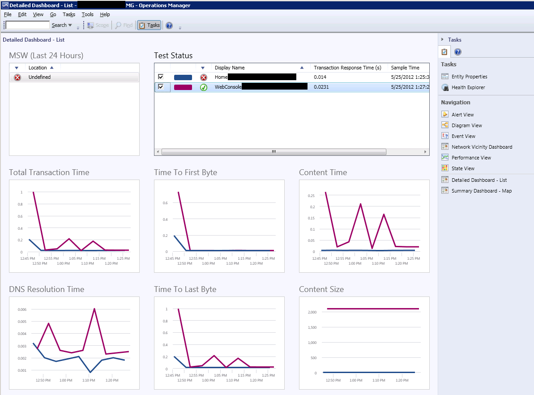The image size is (534, 395).
Task: Open the Alert View icon
Action: (445, 114)
